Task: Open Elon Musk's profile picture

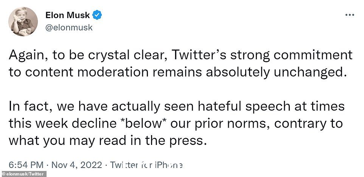Action: 23,22
